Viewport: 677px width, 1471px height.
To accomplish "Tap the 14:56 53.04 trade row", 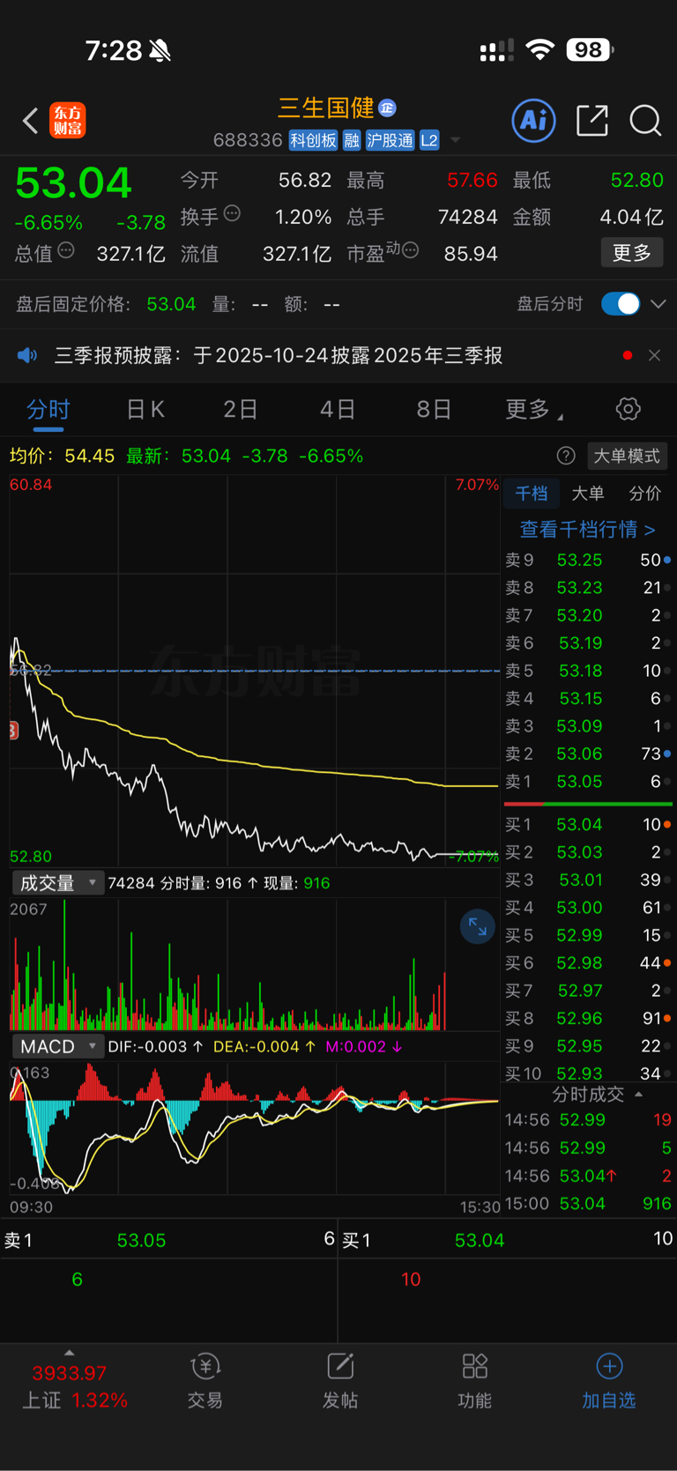I will [588, 1176].
